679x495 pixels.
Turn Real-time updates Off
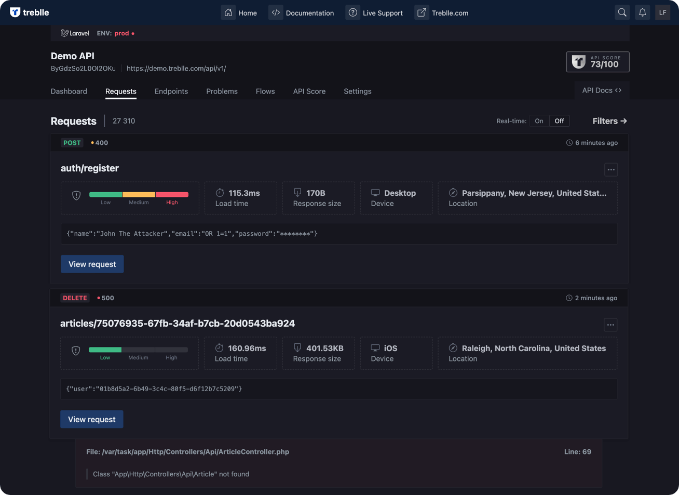click(559, 121)
